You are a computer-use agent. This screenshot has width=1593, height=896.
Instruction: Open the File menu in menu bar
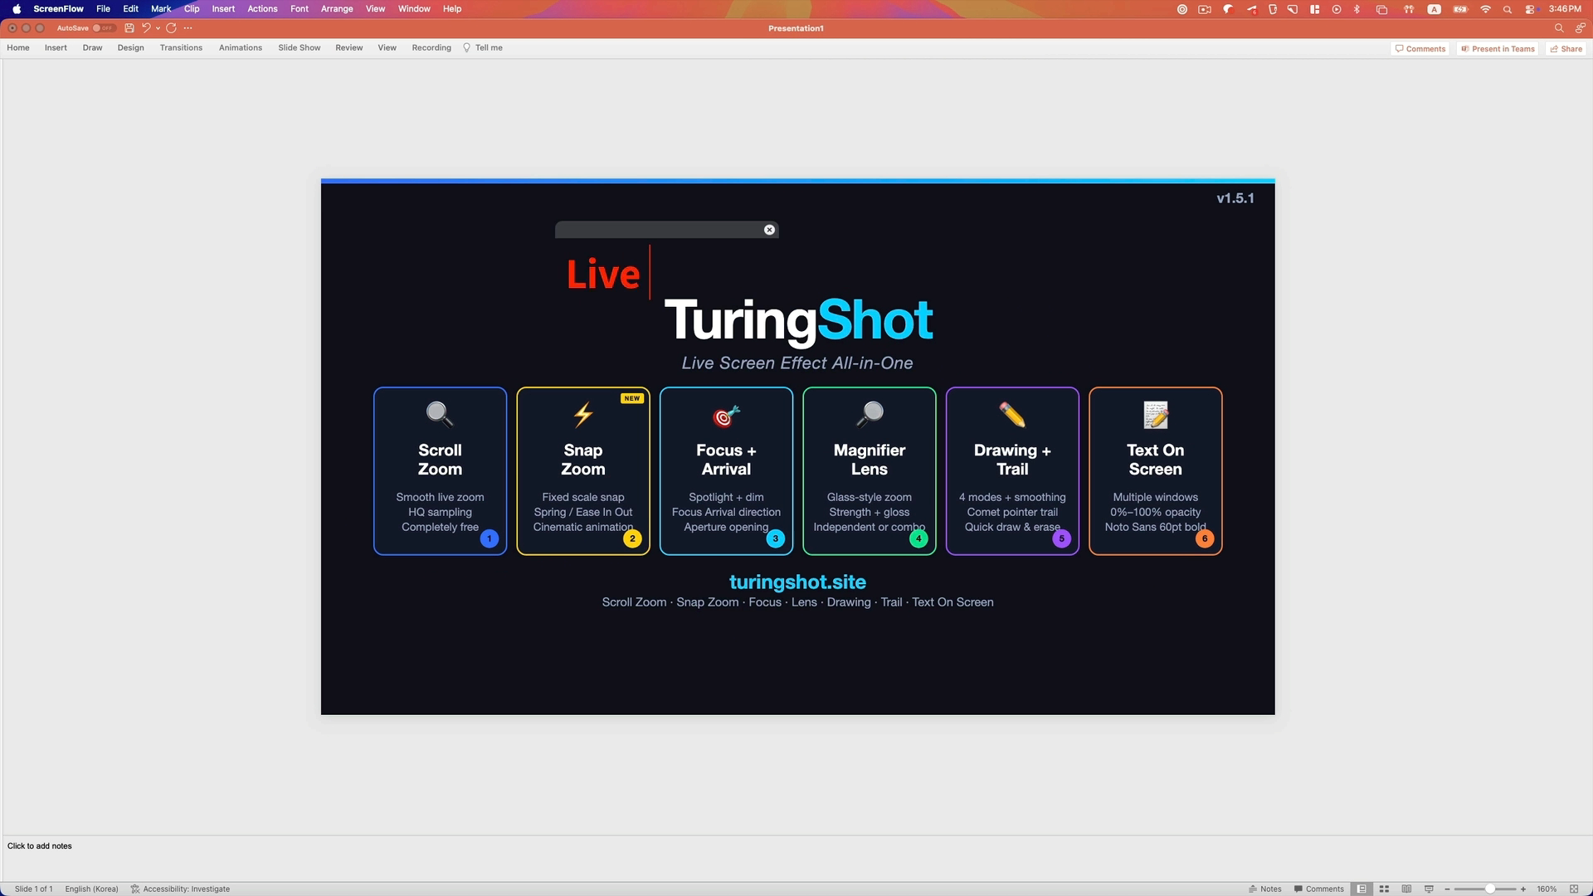[103, 9]
